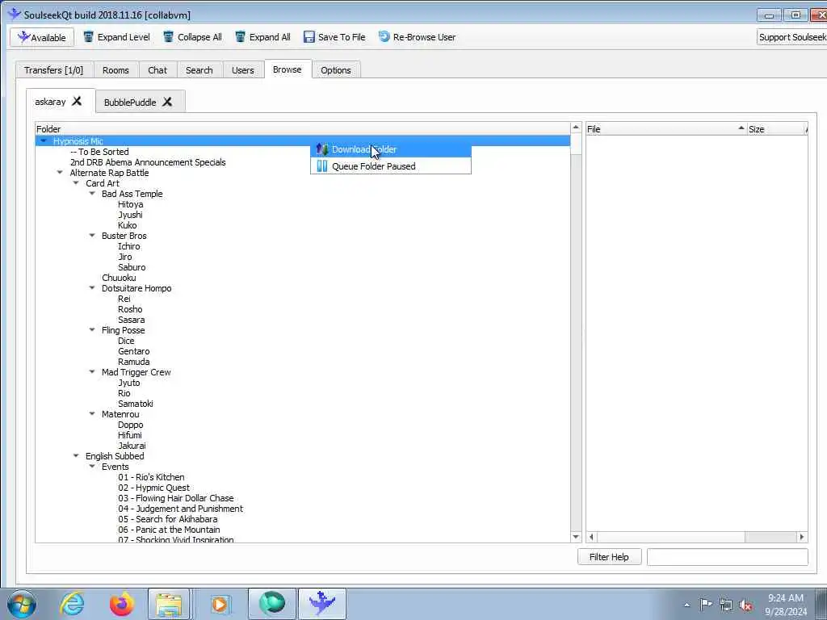Click the network tray icon

tap(726, 605)
